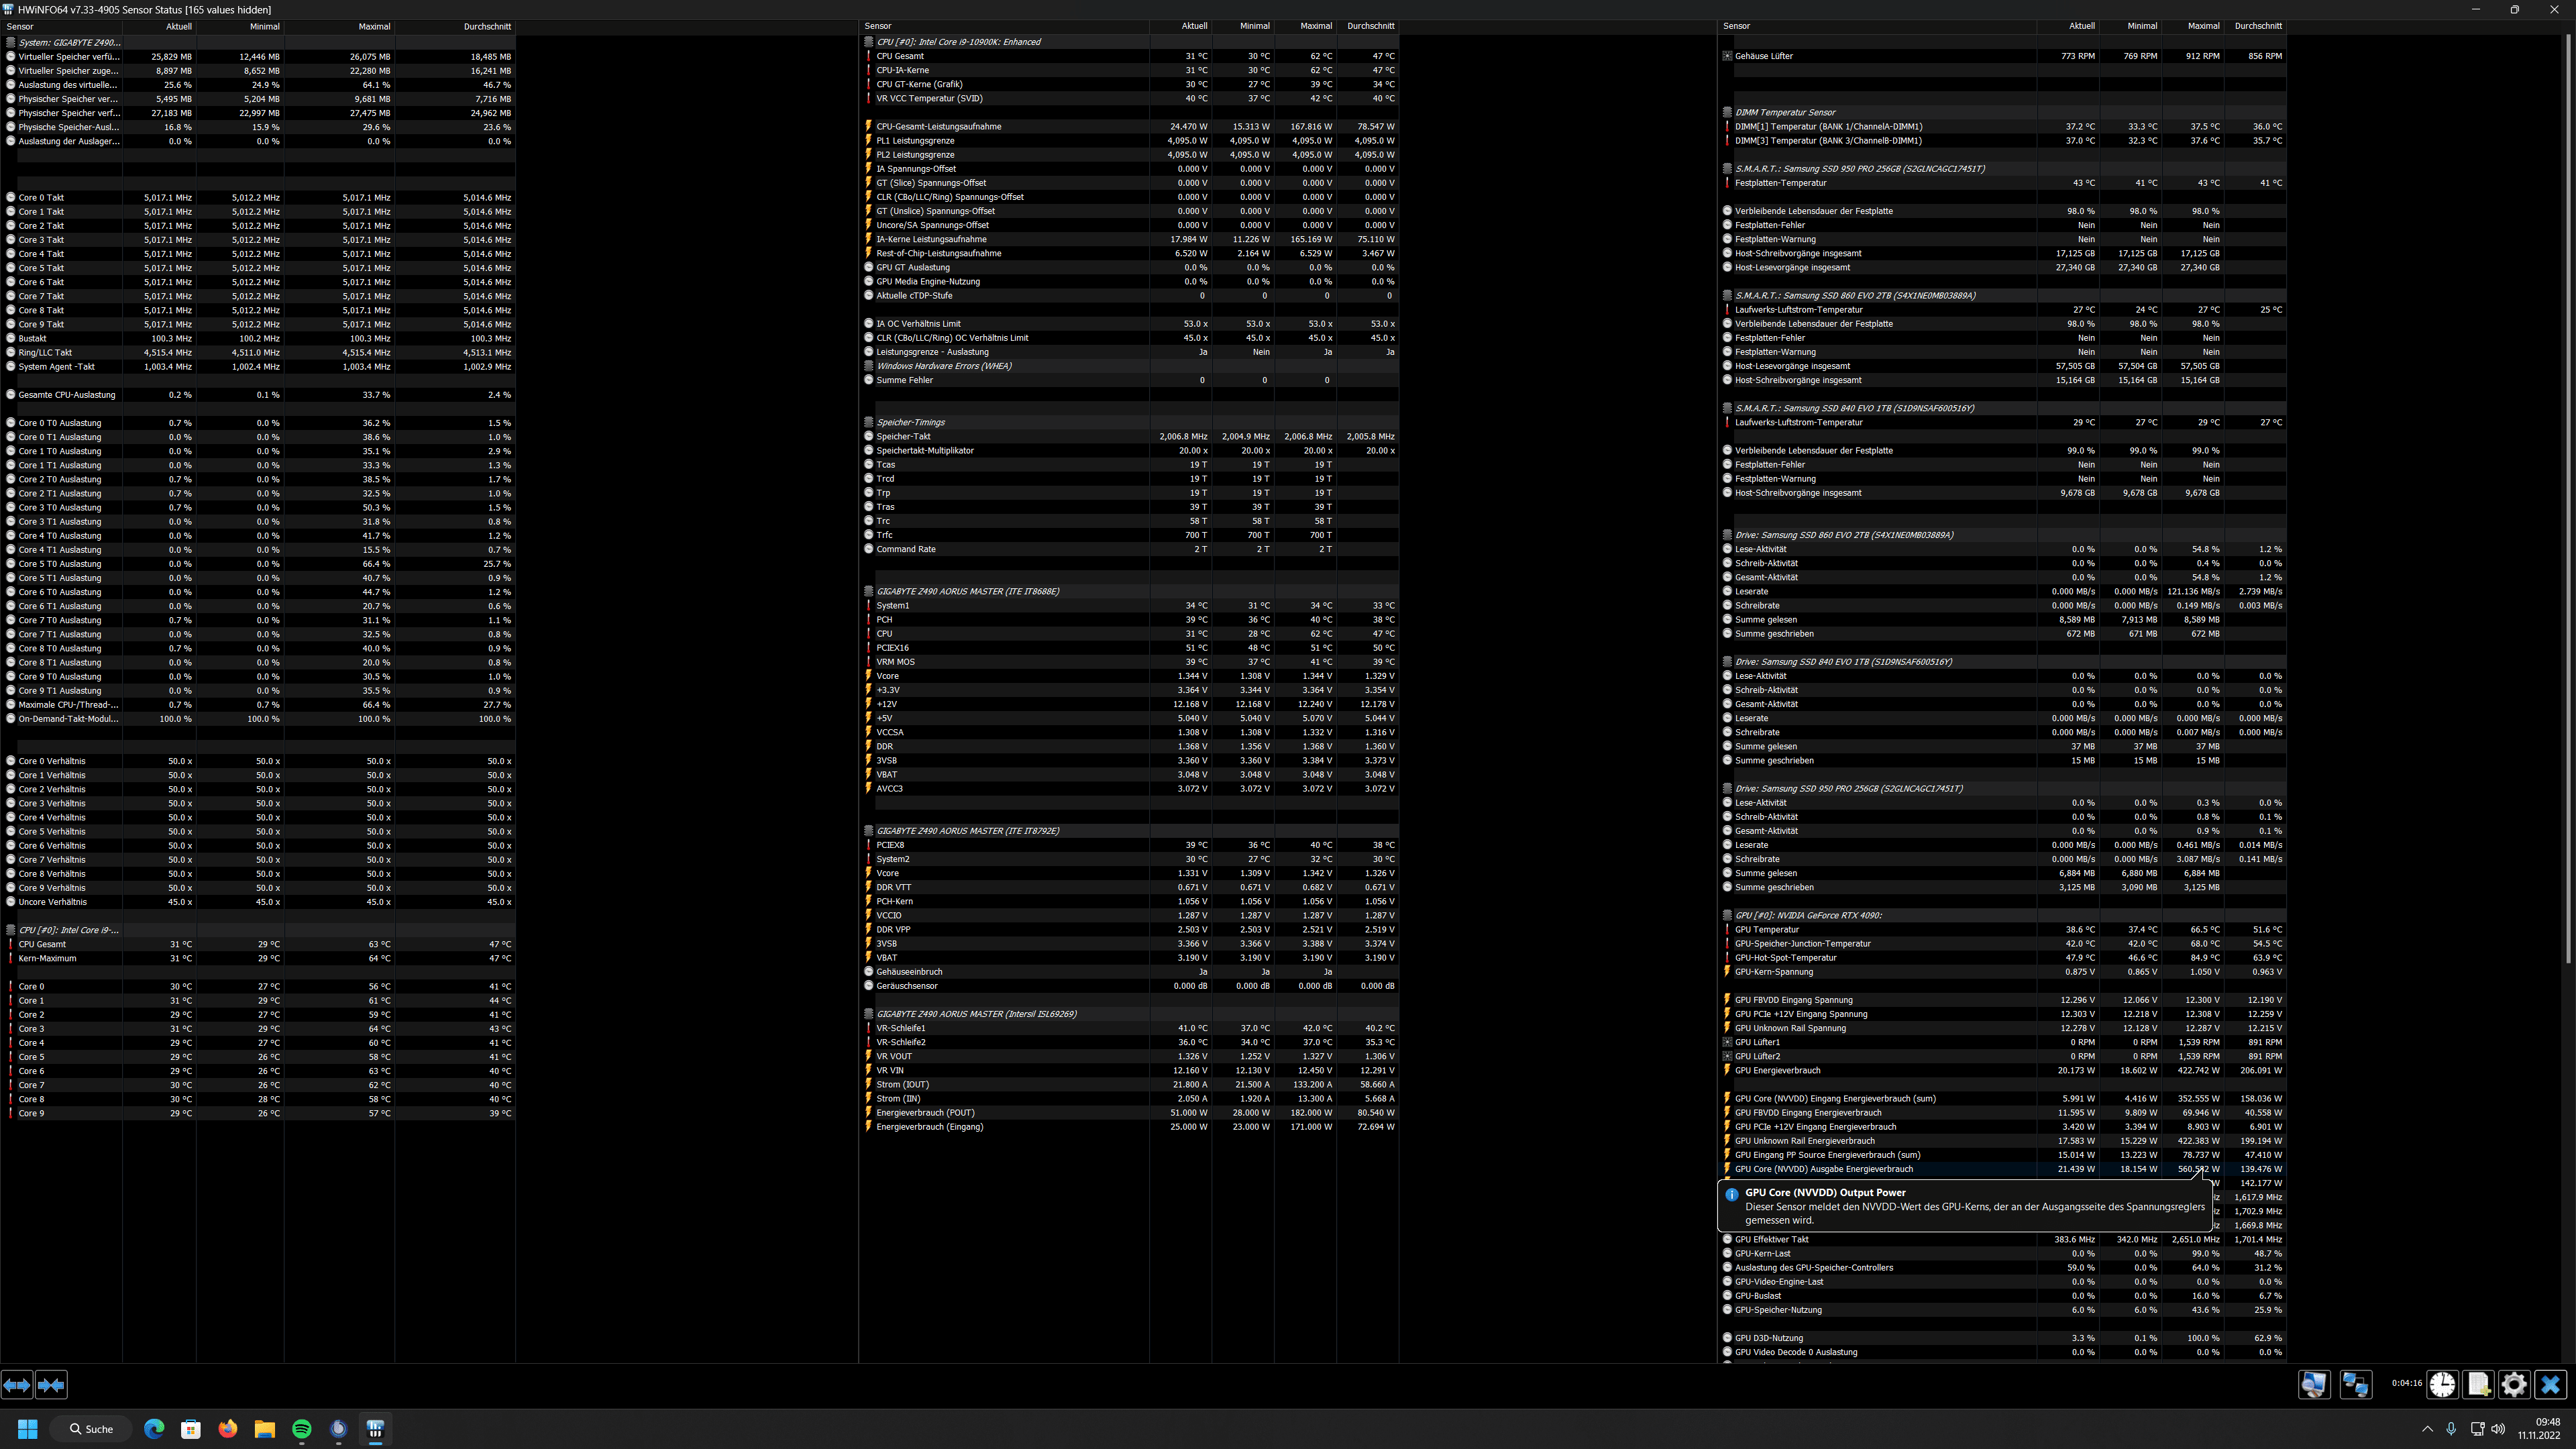2576x1449 pixels.
Task: Open the HWiNFO summary monitor-magnifier icon
Action: (2314, 1384)
